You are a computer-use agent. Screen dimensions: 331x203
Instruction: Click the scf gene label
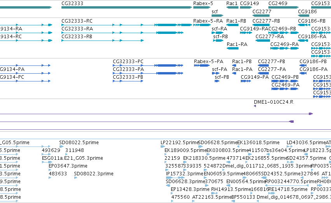coord(214,12)
